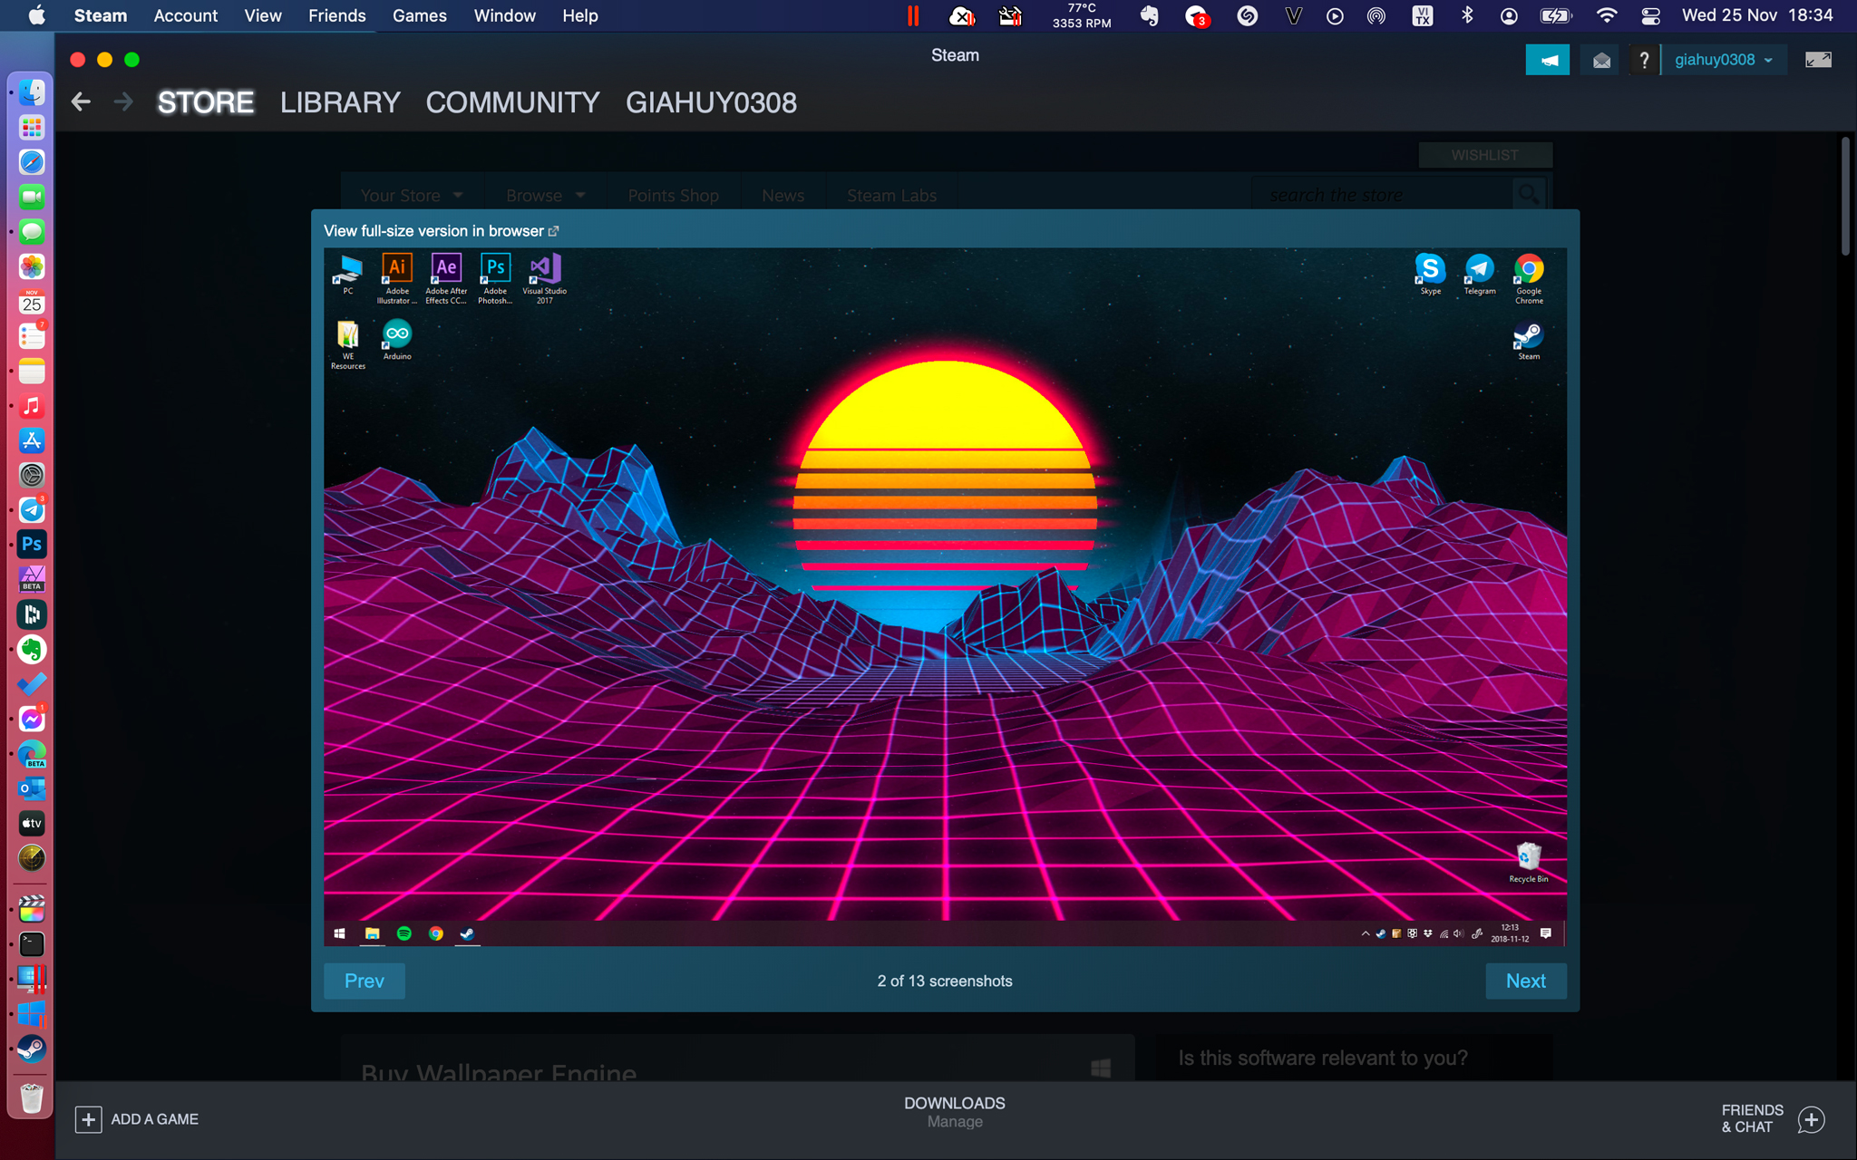Open Music from the dock
Viewport: 1857px width, 1160px height.
[x=32, y=406]
